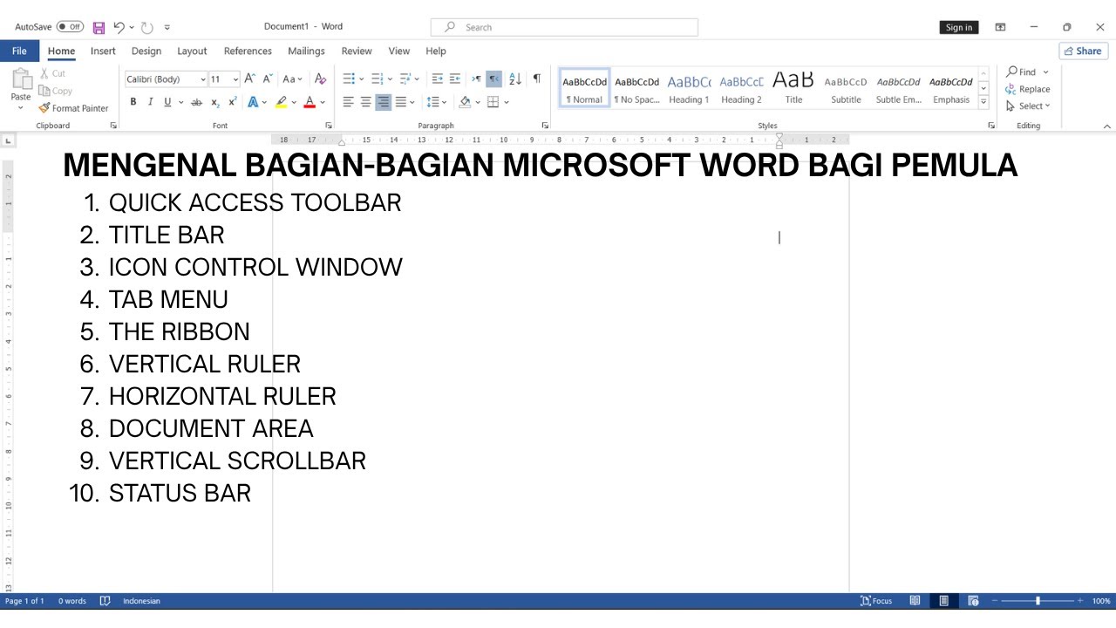Click the zoom slider handle
The image size is (1116, 628).
[1038, 600]
